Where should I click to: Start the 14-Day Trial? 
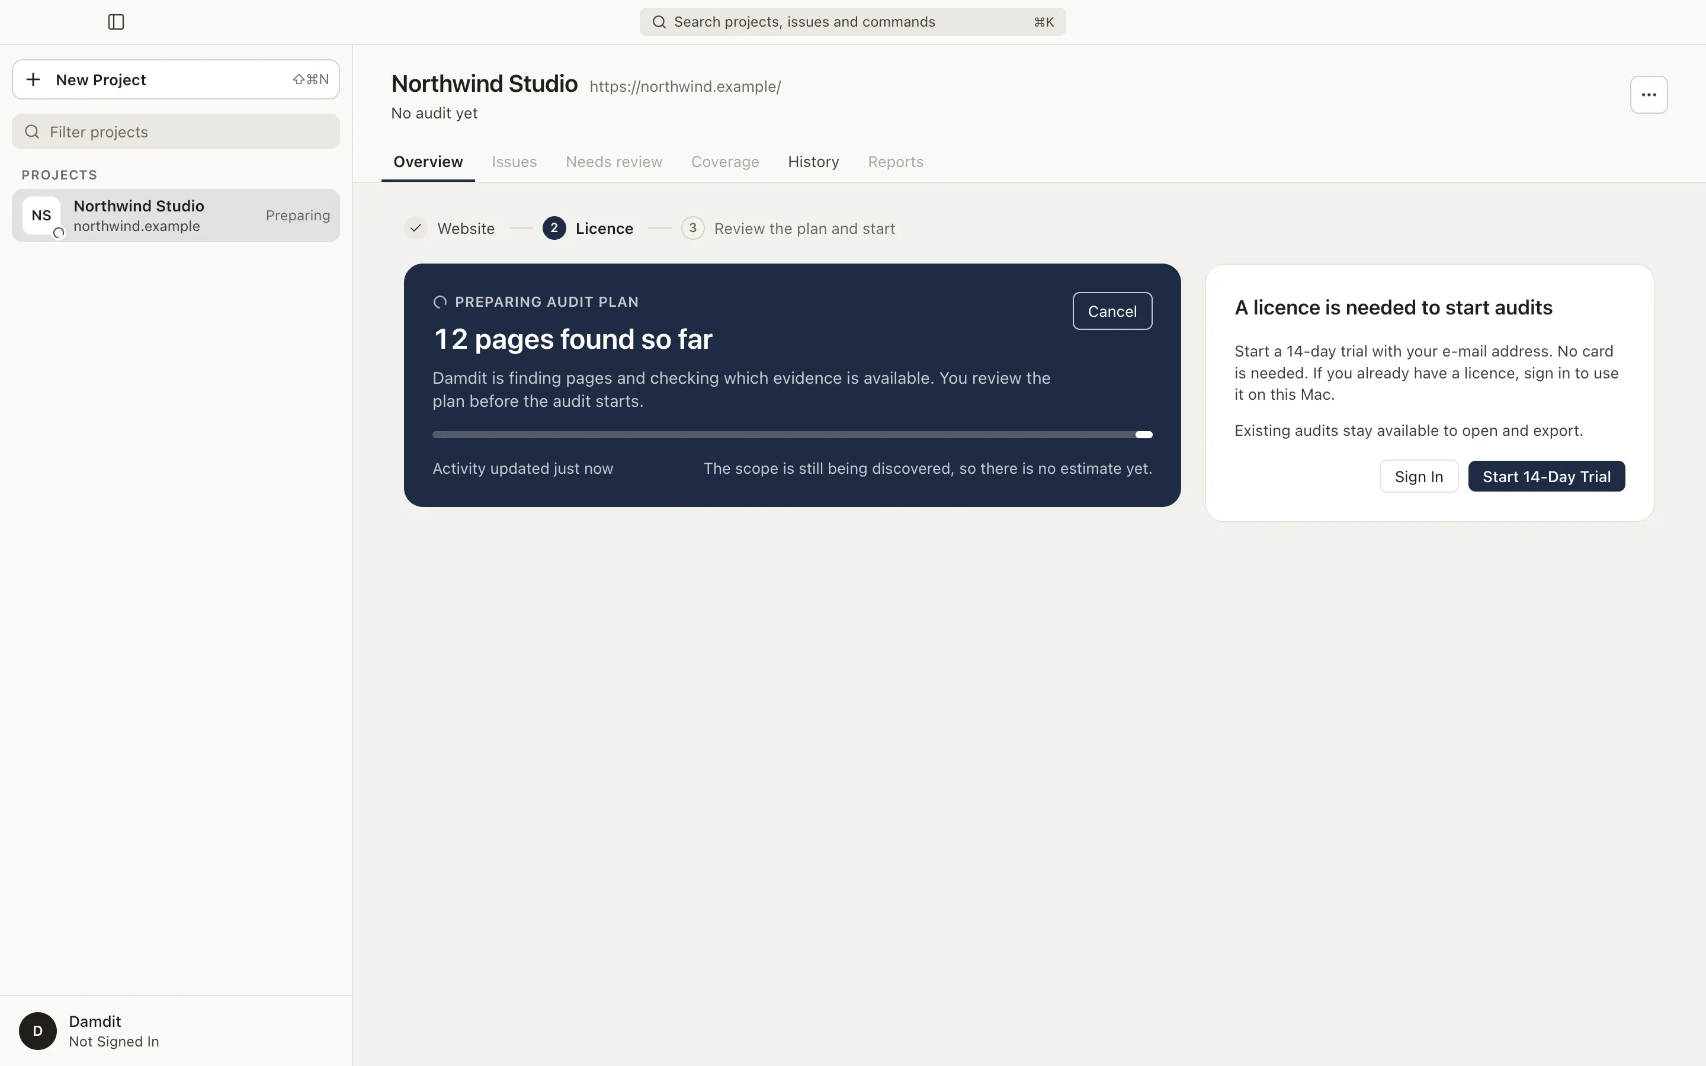coord(1546,477)
